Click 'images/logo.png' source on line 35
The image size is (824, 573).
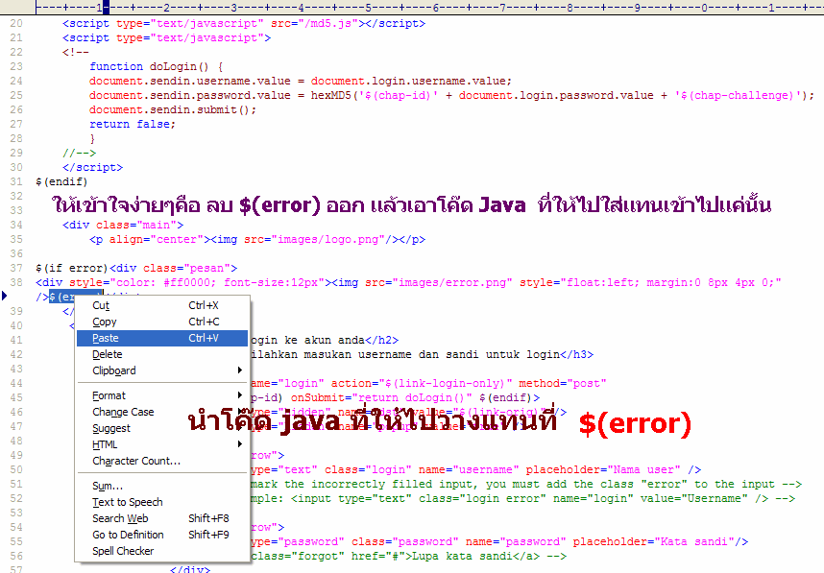pyautogui.click(x=327, y=240)
